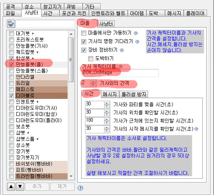Image resolution: width=214 pixels, height=195 pixels.
Task: Switch to the 플레이어 tab
Action: 195,13
